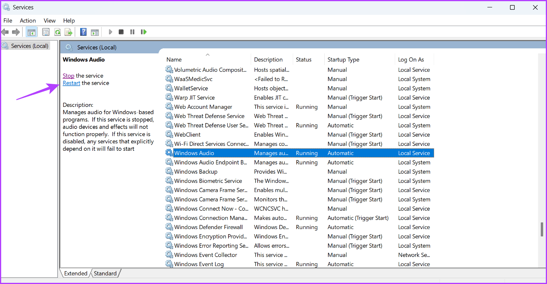Click gear icon next to WaaSMedicSvc

tap(169, 79)
